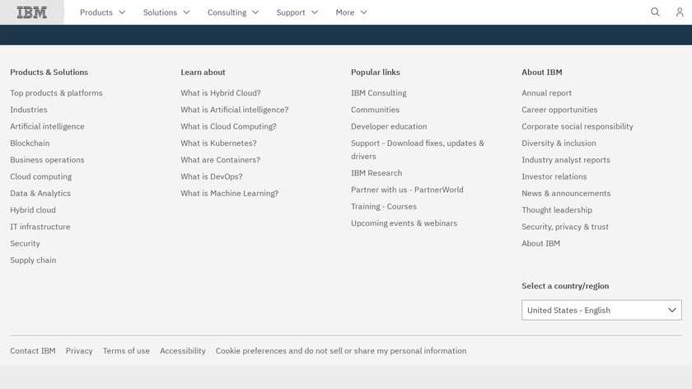
Task: Open the More menu
Action: 352,12
